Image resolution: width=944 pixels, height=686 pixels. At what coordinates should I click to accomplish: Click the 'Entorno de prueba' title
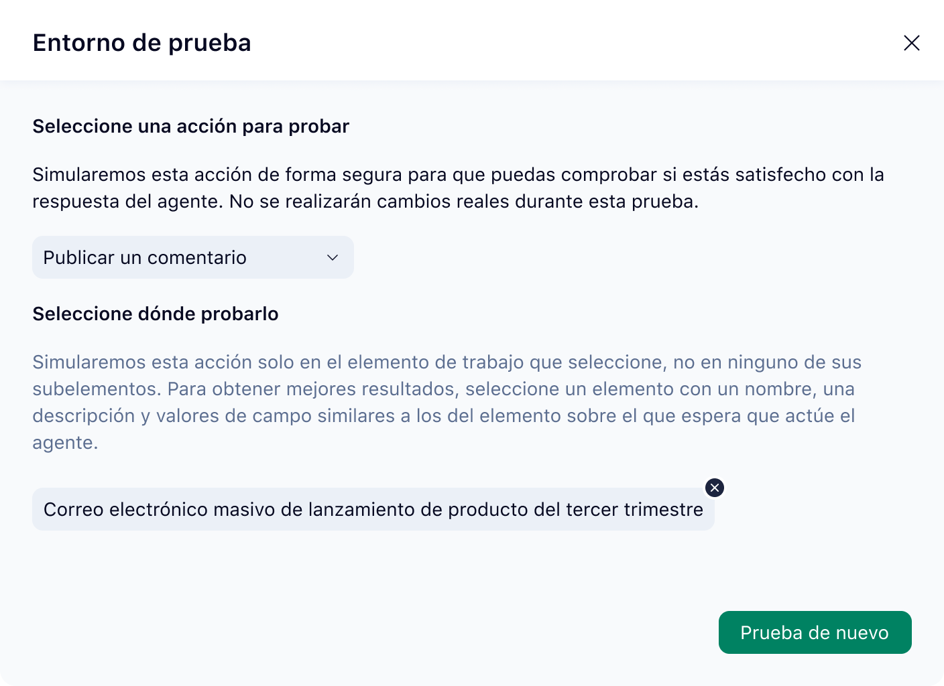pos(141,43)
